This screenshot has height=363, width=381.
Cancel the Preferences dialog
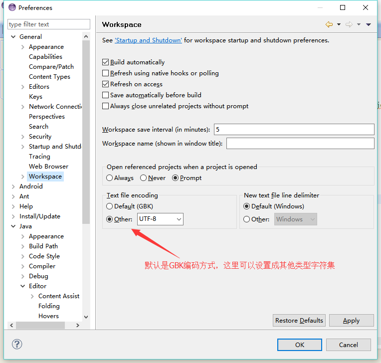(x=349, y=345)
